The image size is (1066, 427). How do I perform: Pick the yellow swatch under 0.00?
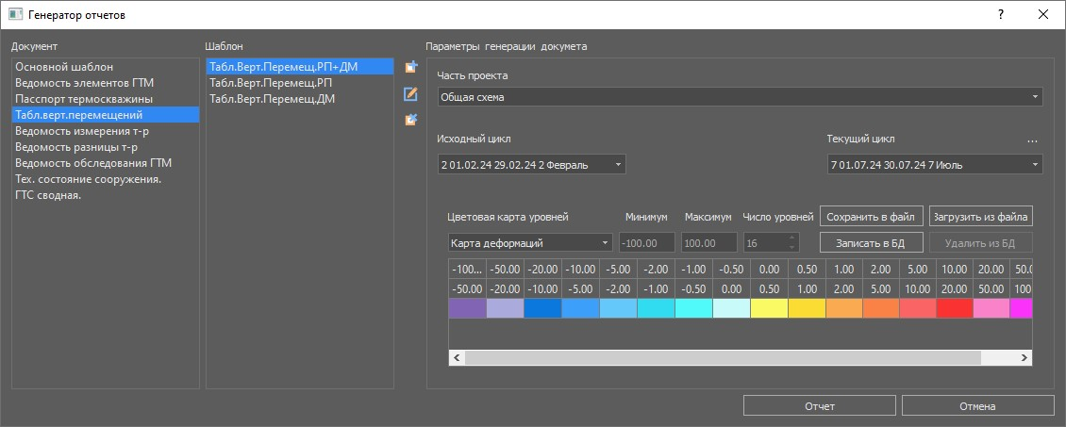point(769,308)
